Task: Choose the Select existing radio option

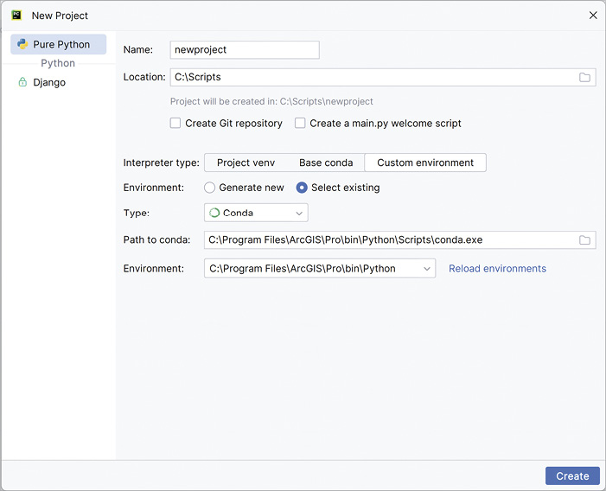Action: [302, 188]
